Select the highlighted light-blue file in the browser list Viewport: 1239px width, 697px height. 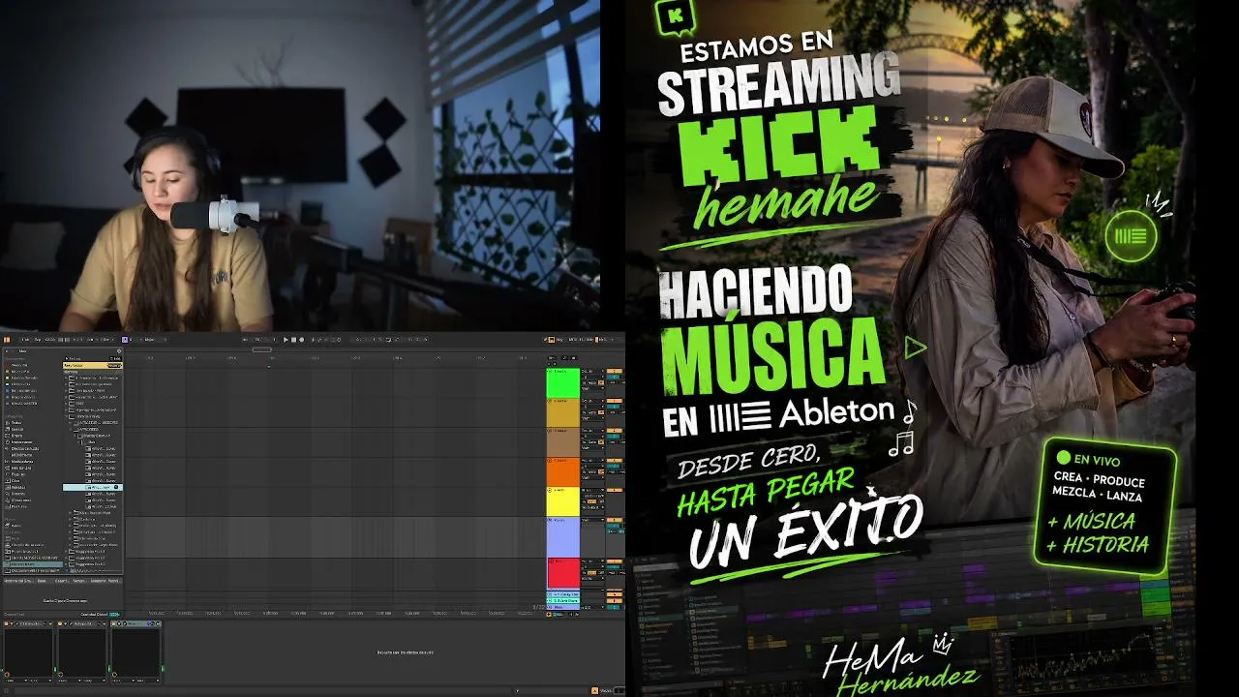tap(93, 487)
